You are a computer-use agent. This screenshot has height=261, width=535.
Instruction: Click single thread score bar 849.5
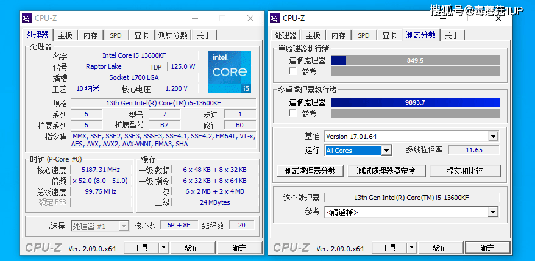[415, 60]
